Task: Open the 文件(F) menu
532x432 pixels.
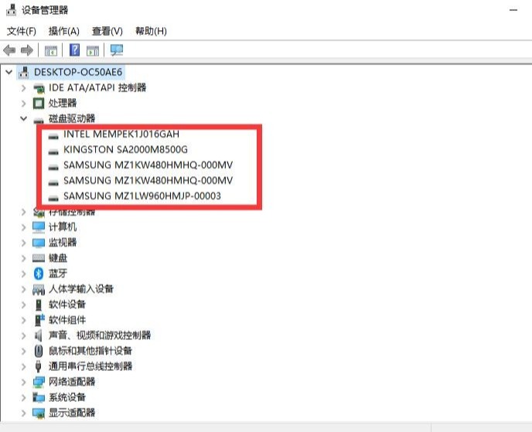Action: coord(22,31)
